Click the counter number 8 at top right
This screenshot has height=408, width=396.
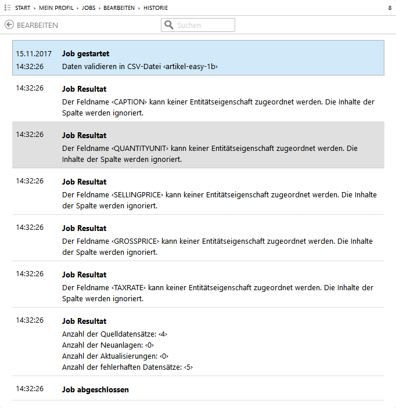[x=389, y=8]
